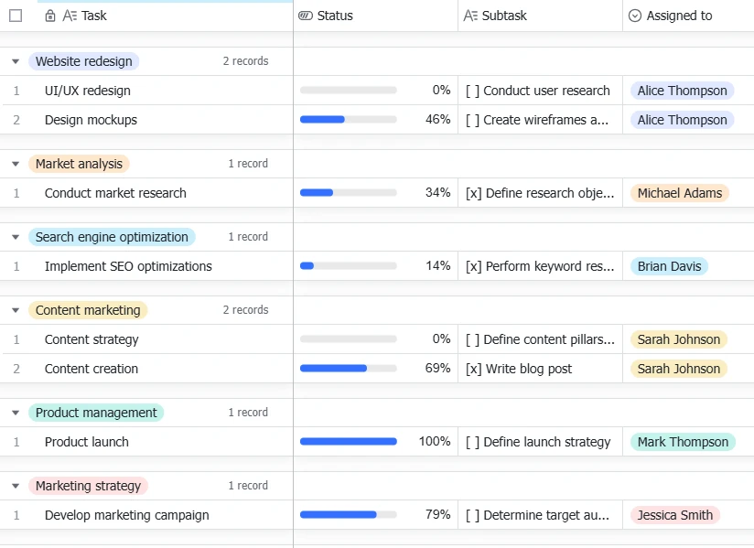Open the Content creation task cell
754x548 pixels.
[x=146, y=369]
